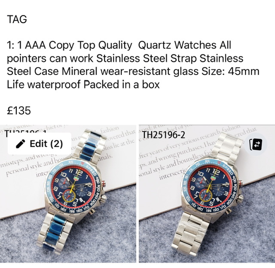Click the TH25196-2 label on the photo
275x268 pixels.
pos(163,135)
